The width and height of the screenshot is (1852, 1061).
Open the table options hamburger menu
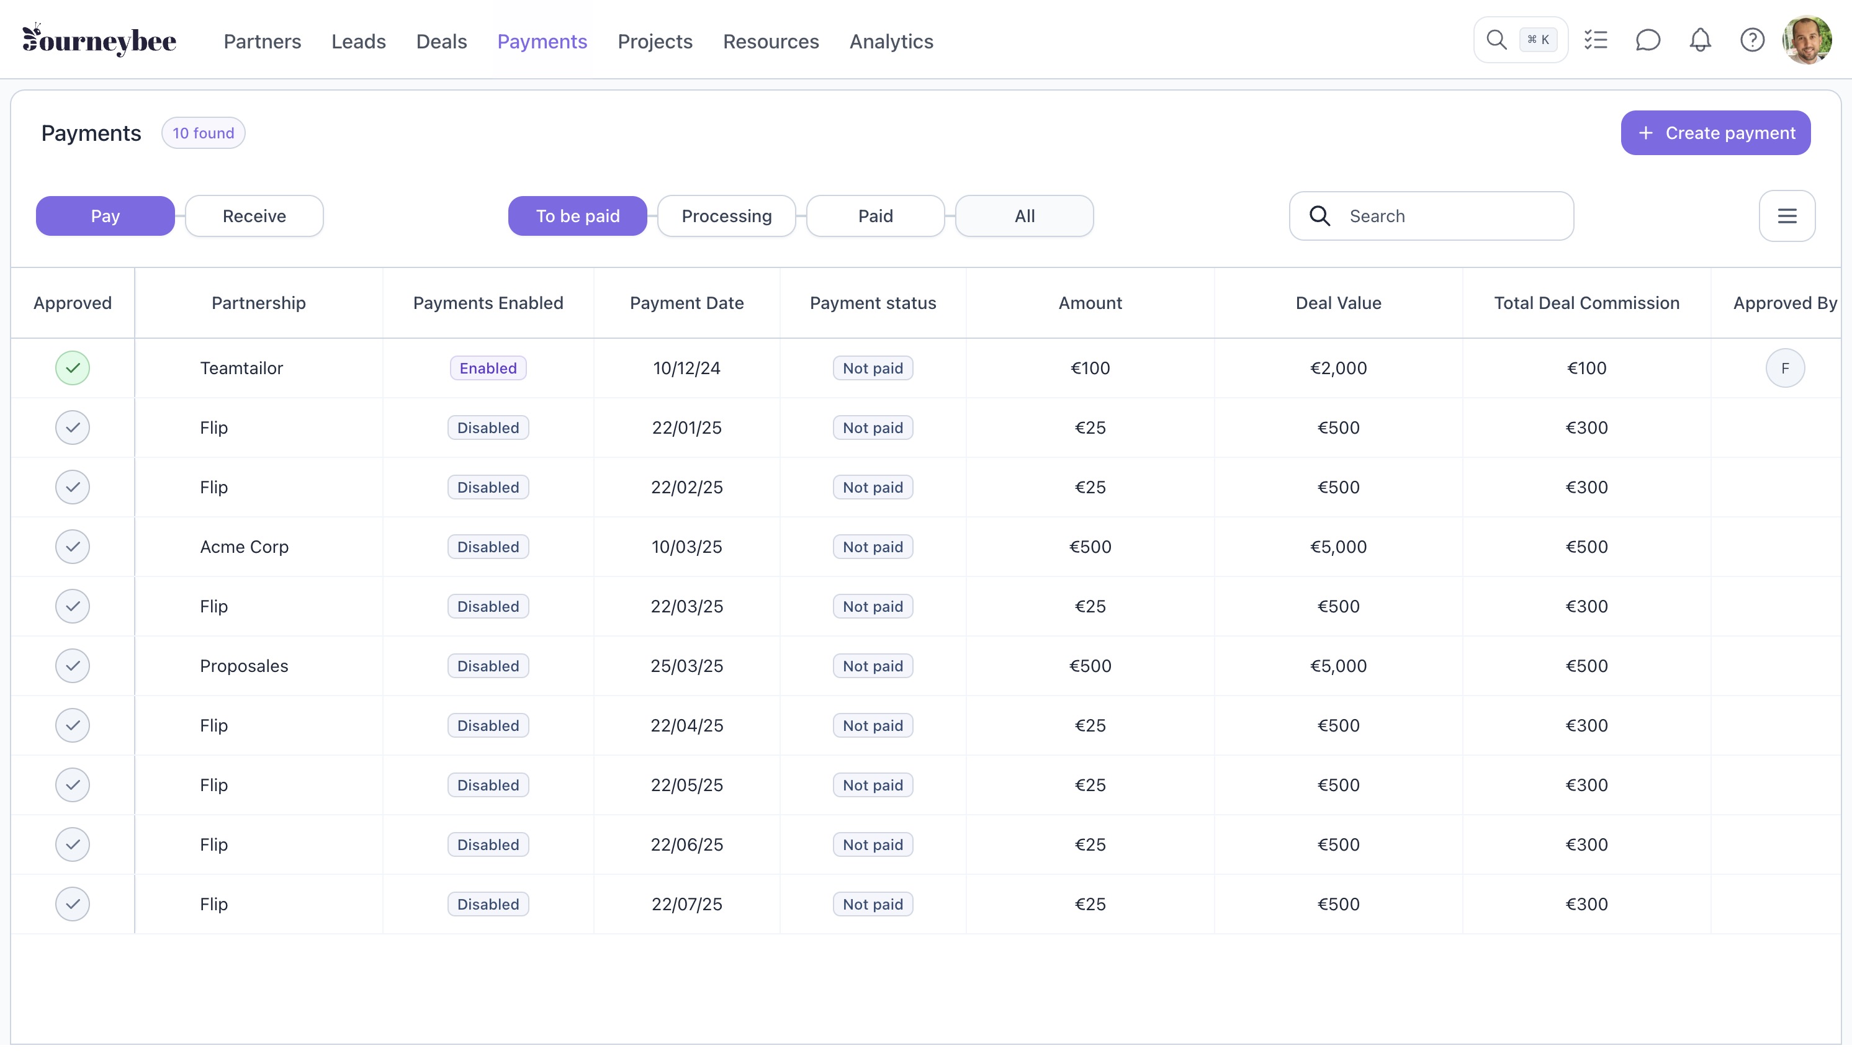1786,216
